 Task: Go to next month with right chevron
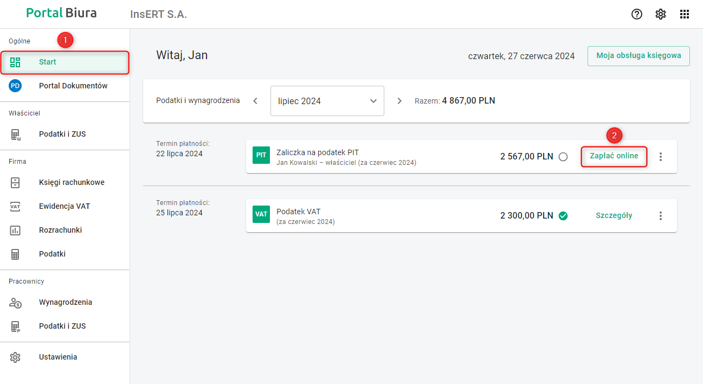[399, 101]
